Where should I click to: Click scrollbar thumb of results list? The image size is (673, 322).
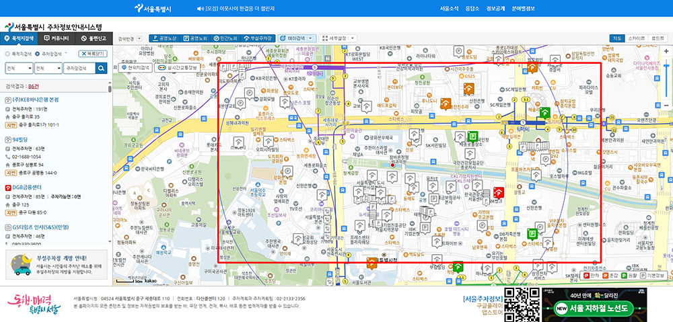pos(110,89)
